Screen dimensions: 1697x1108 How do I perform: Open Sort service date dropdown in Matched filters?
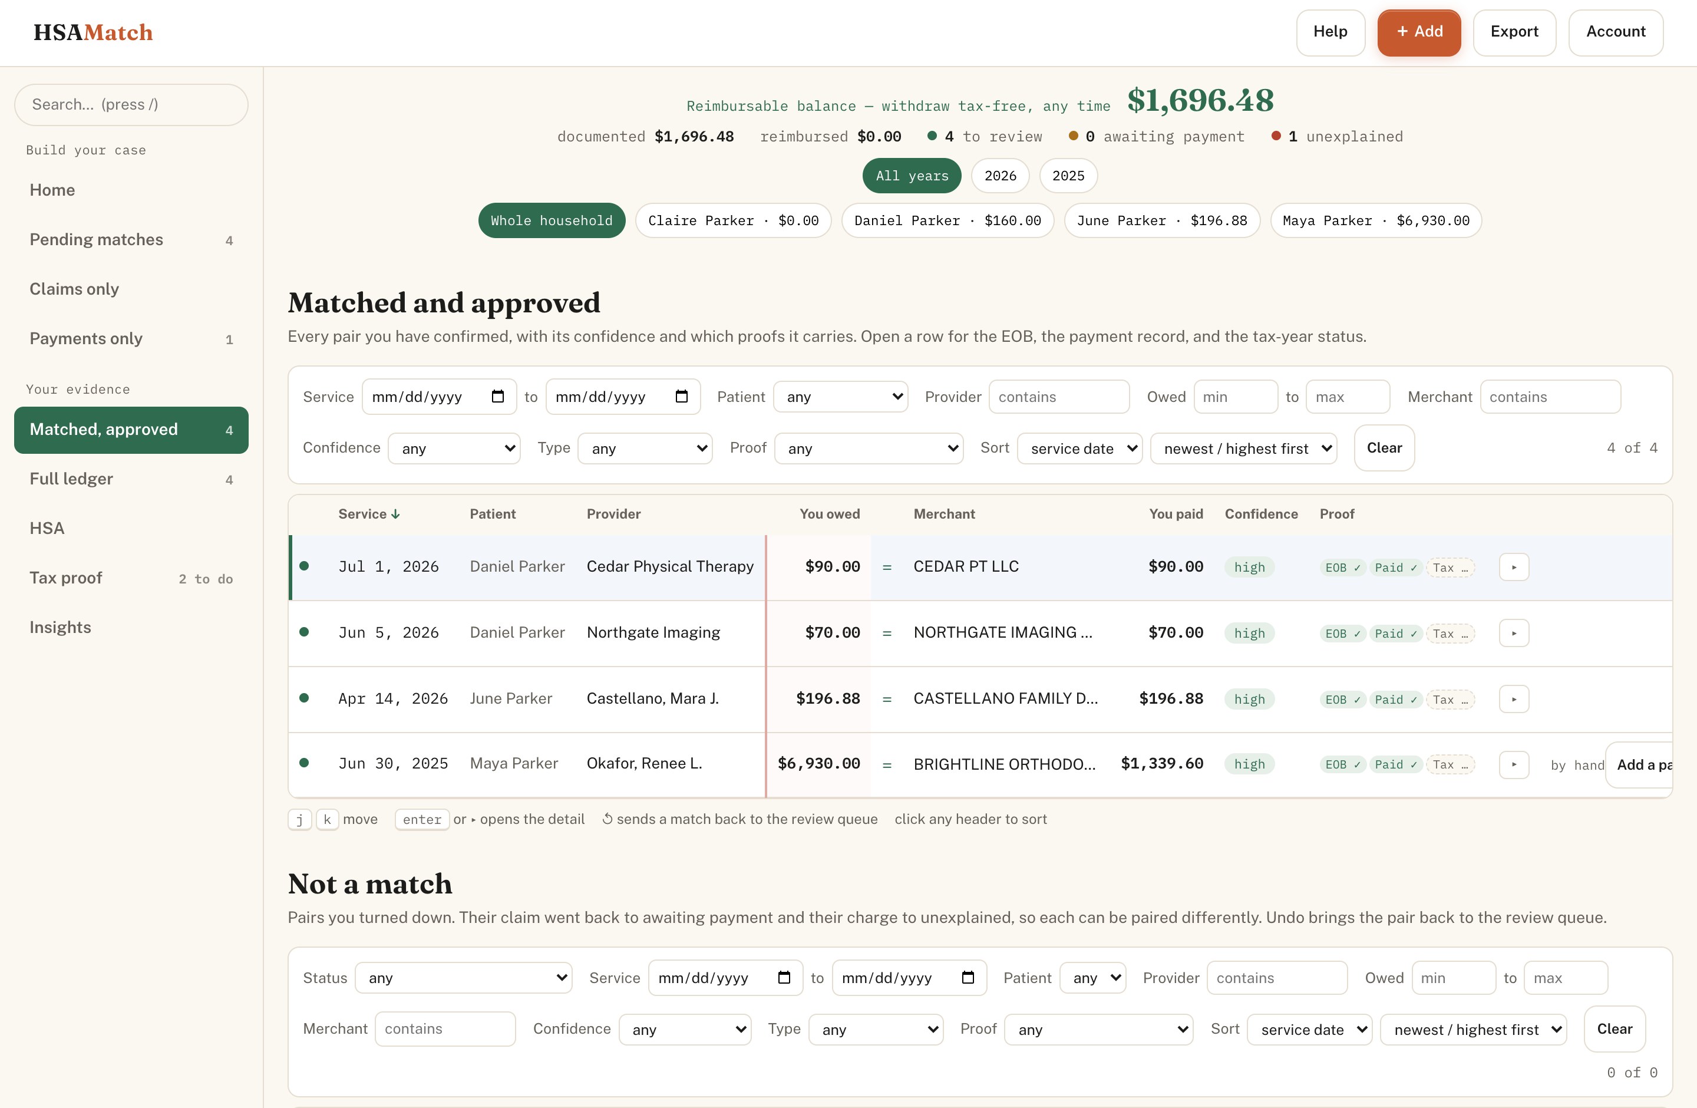(x=1079, y=449)
